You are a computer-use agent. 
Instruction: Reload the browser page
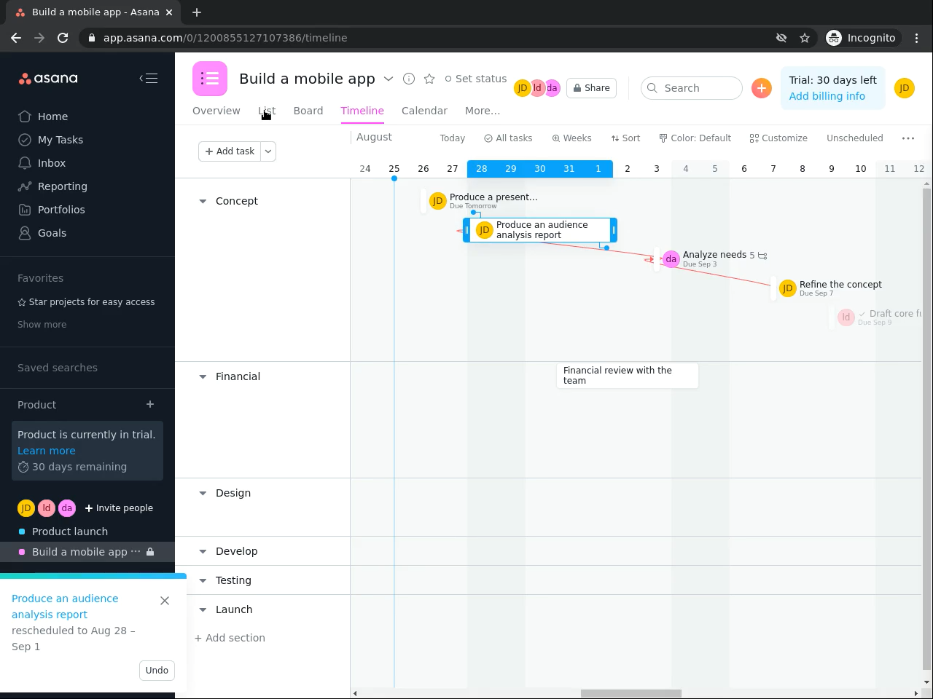click(x=63, y=38)
